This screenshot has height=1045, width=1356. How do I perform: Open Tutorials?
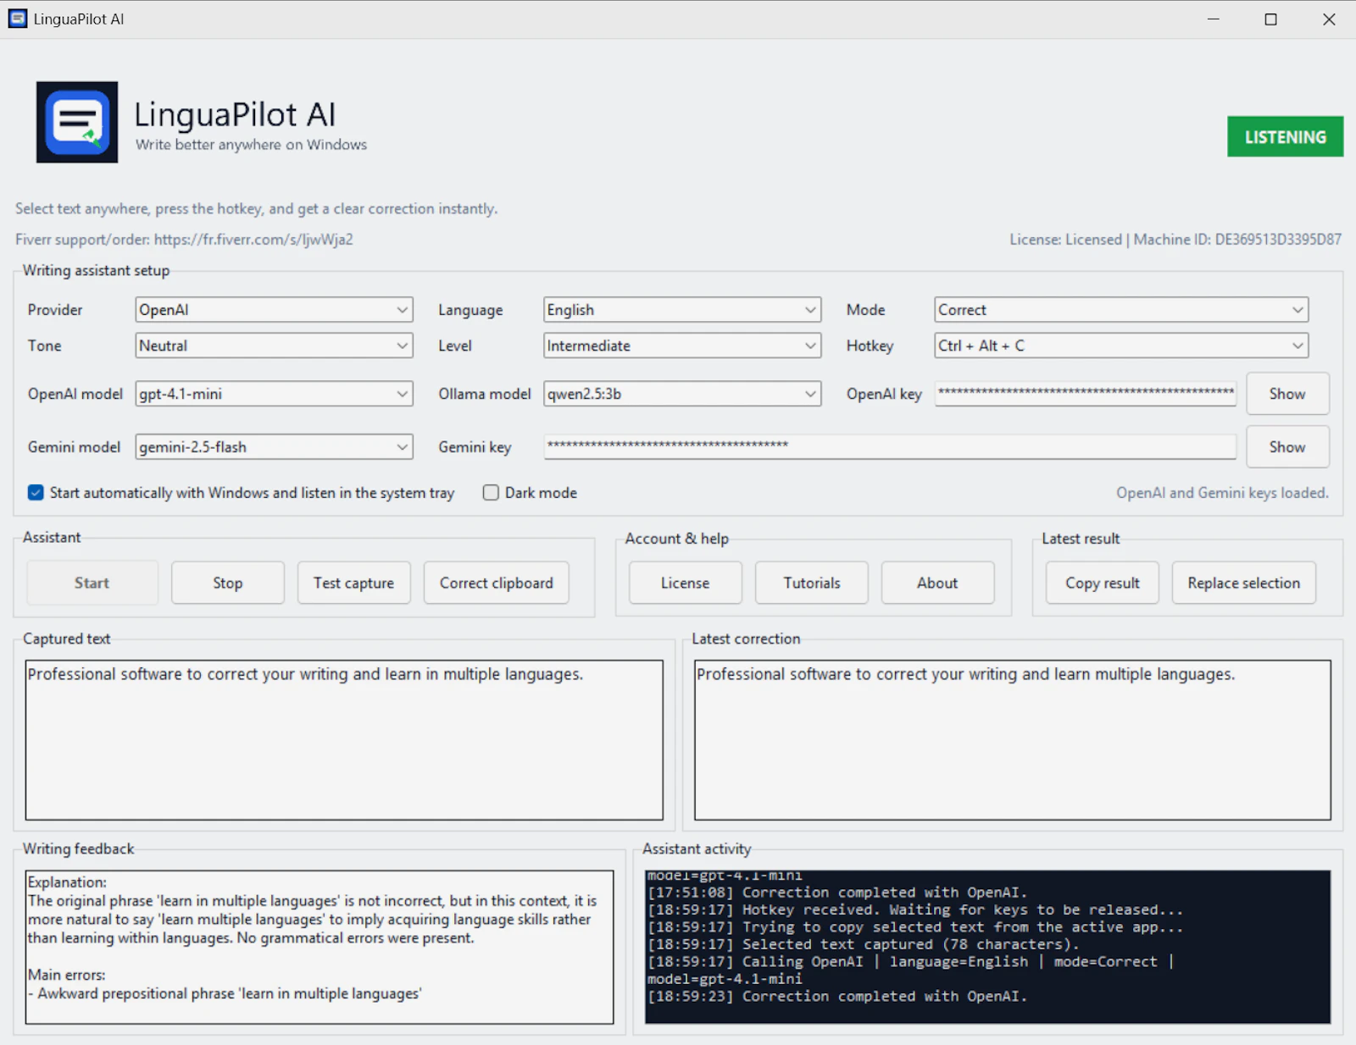[812, 583]
